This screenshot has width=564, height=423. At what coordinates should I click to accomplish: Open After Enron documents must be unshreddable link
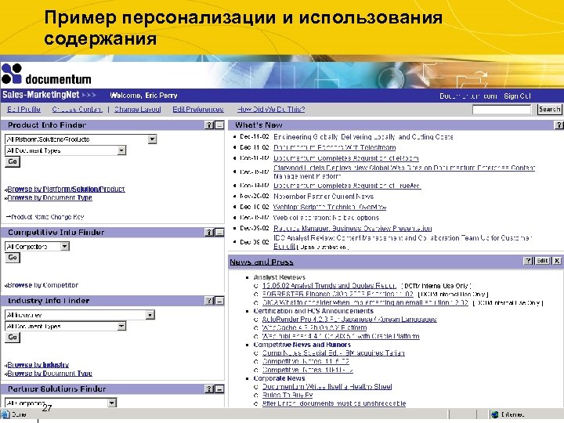334,403
